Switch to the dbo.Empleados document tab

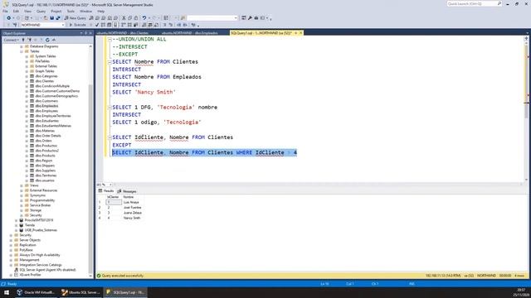[x=190, y=33]
